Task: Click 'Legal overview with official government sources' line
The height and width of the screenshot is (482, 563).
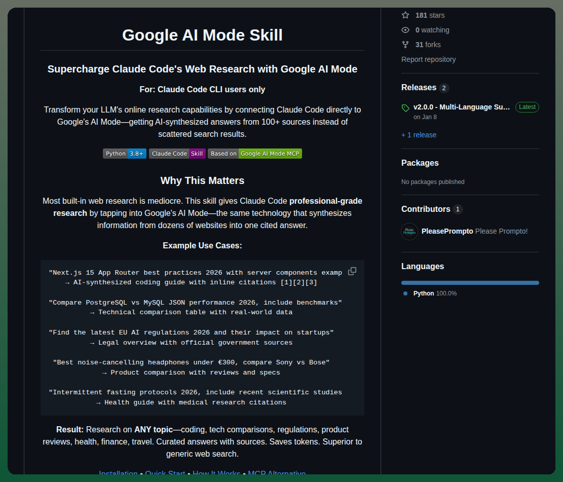Action: point(192,343)
